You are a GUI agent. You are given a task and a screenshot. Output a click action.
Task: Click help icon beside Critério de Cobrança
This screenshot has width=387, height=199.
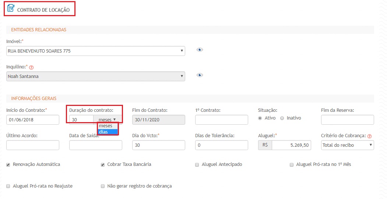point(369,136)
